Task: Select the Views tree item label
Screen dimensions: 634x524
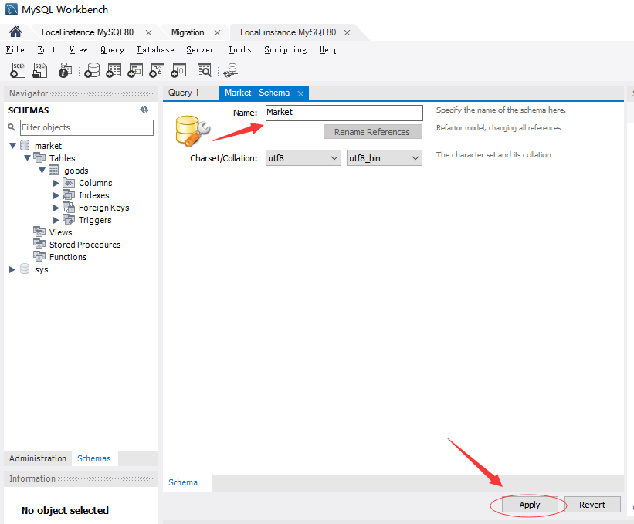Action: coord(61,232)
